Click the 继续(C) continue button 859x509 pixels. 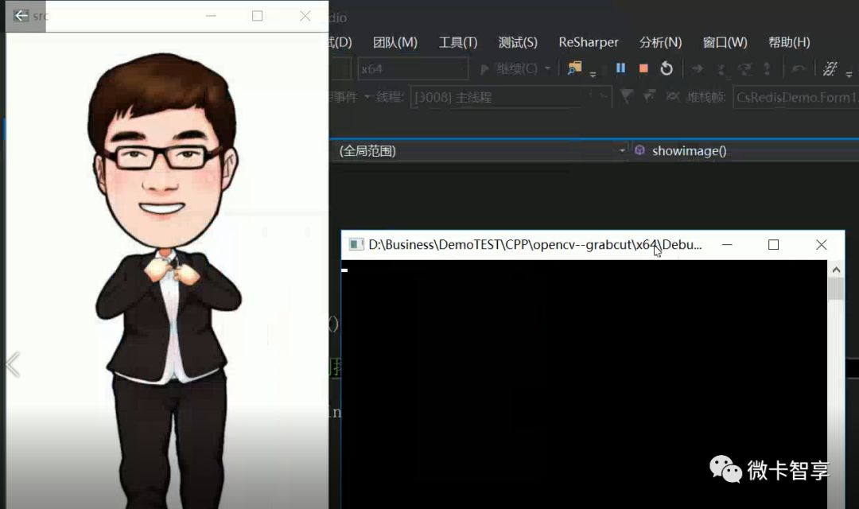508,68
